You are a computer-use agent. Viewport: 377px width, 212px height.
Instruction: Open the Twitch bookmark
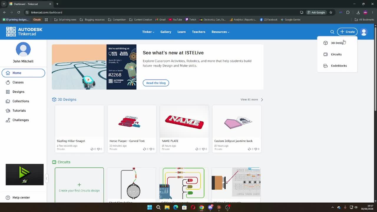click(x=191, y=20)
